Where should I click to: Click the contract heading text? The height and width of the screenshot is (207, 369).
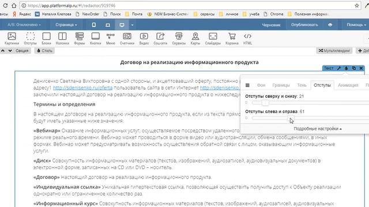tap(189, 62)
